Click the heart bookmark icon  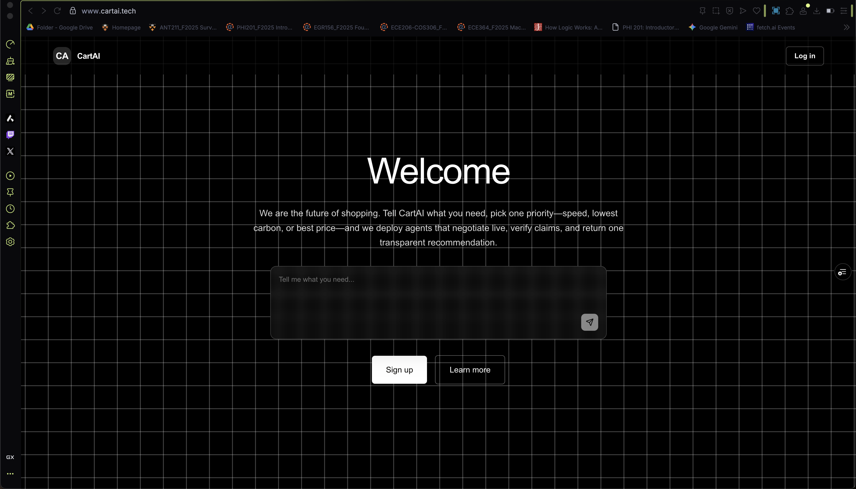click(x=756, y=11)
